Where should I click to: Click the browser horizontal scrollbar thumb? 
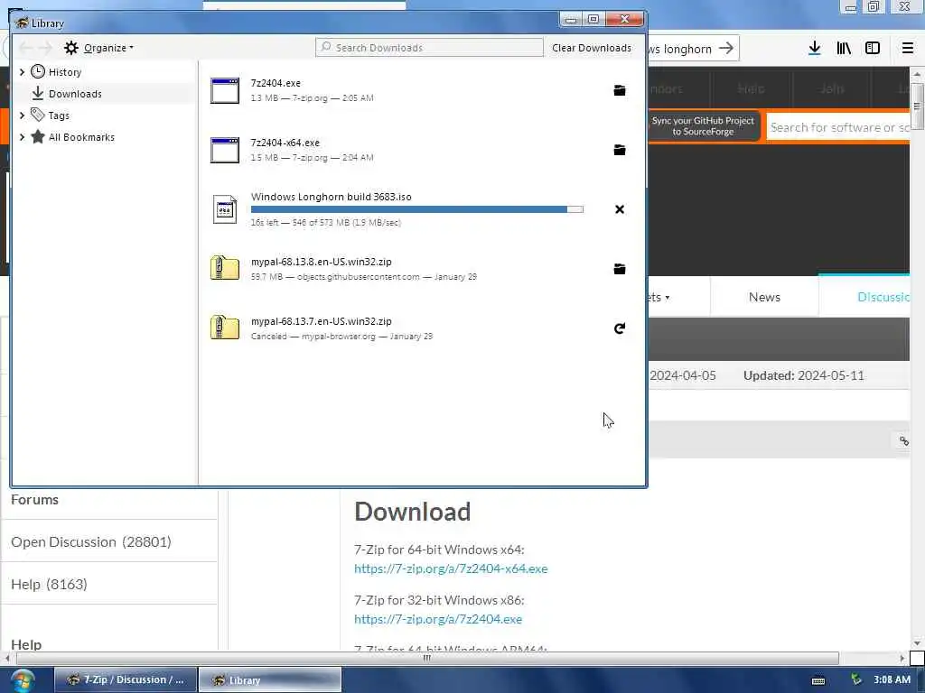(427, 658)
